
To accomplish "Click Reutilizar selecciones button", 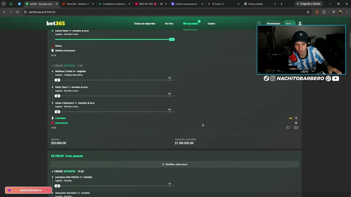I will coord(174,164).
